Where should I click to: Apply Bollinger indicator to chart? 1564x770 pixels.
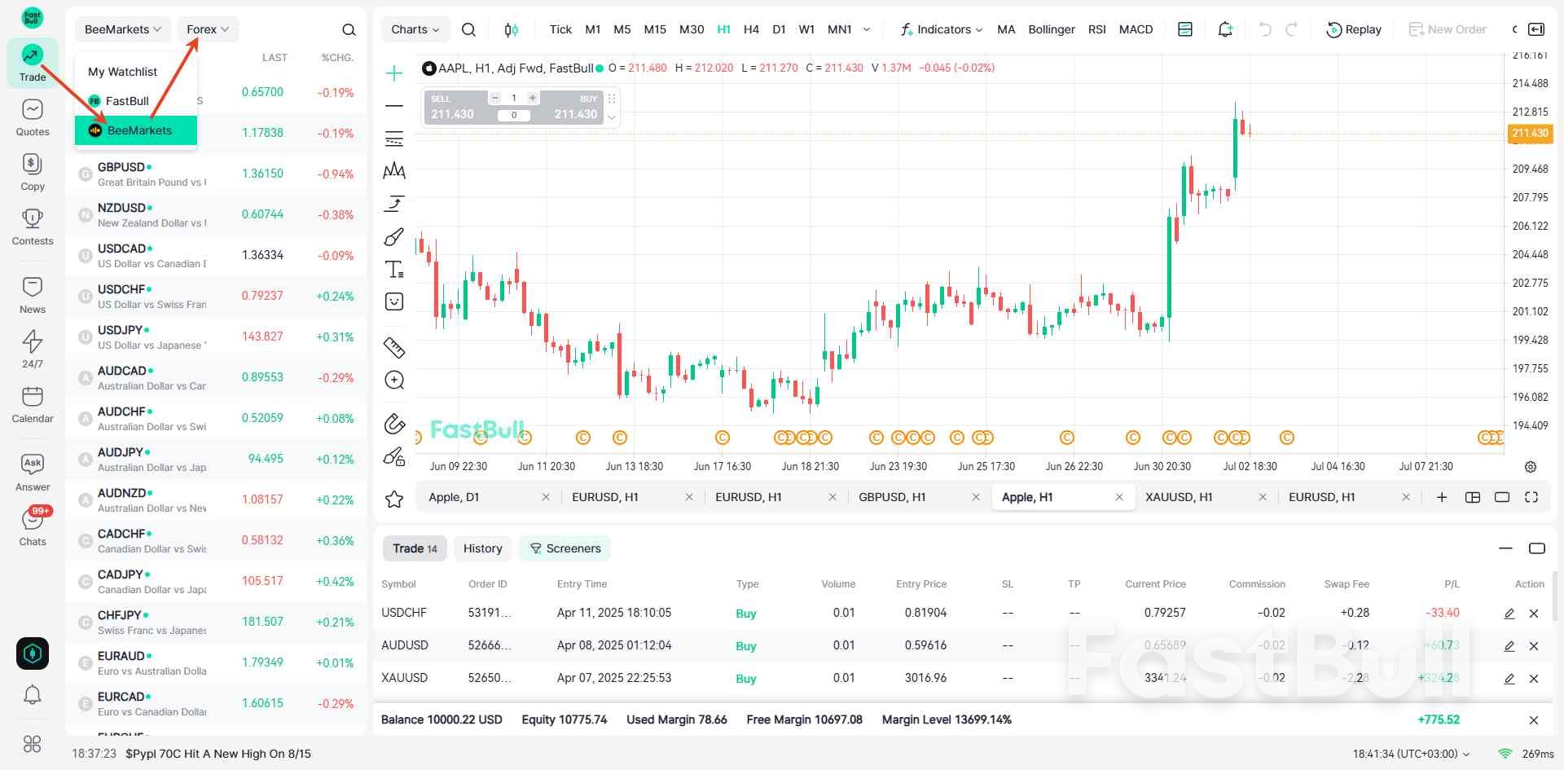[x=1051, y=29]
